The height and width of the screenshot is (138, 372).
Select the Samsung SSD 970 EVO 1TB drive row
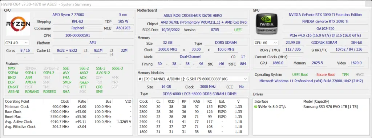pos(311,107)
